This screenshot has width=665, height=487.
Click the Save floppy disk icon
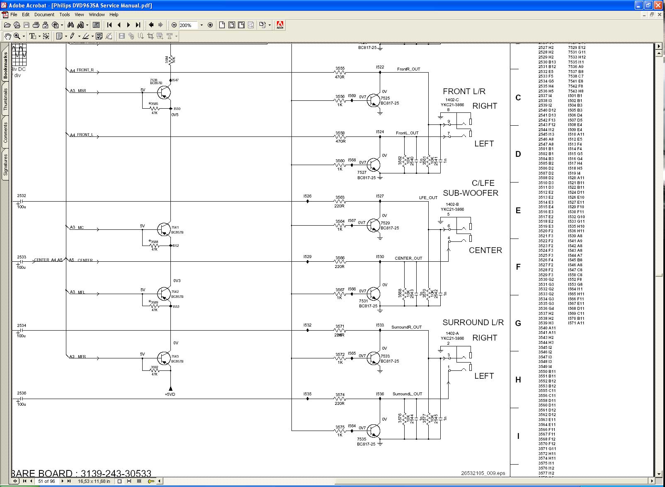click(26, 25)
